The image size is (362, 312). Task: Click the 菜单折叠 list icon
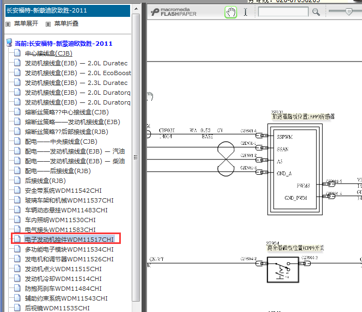48,24
